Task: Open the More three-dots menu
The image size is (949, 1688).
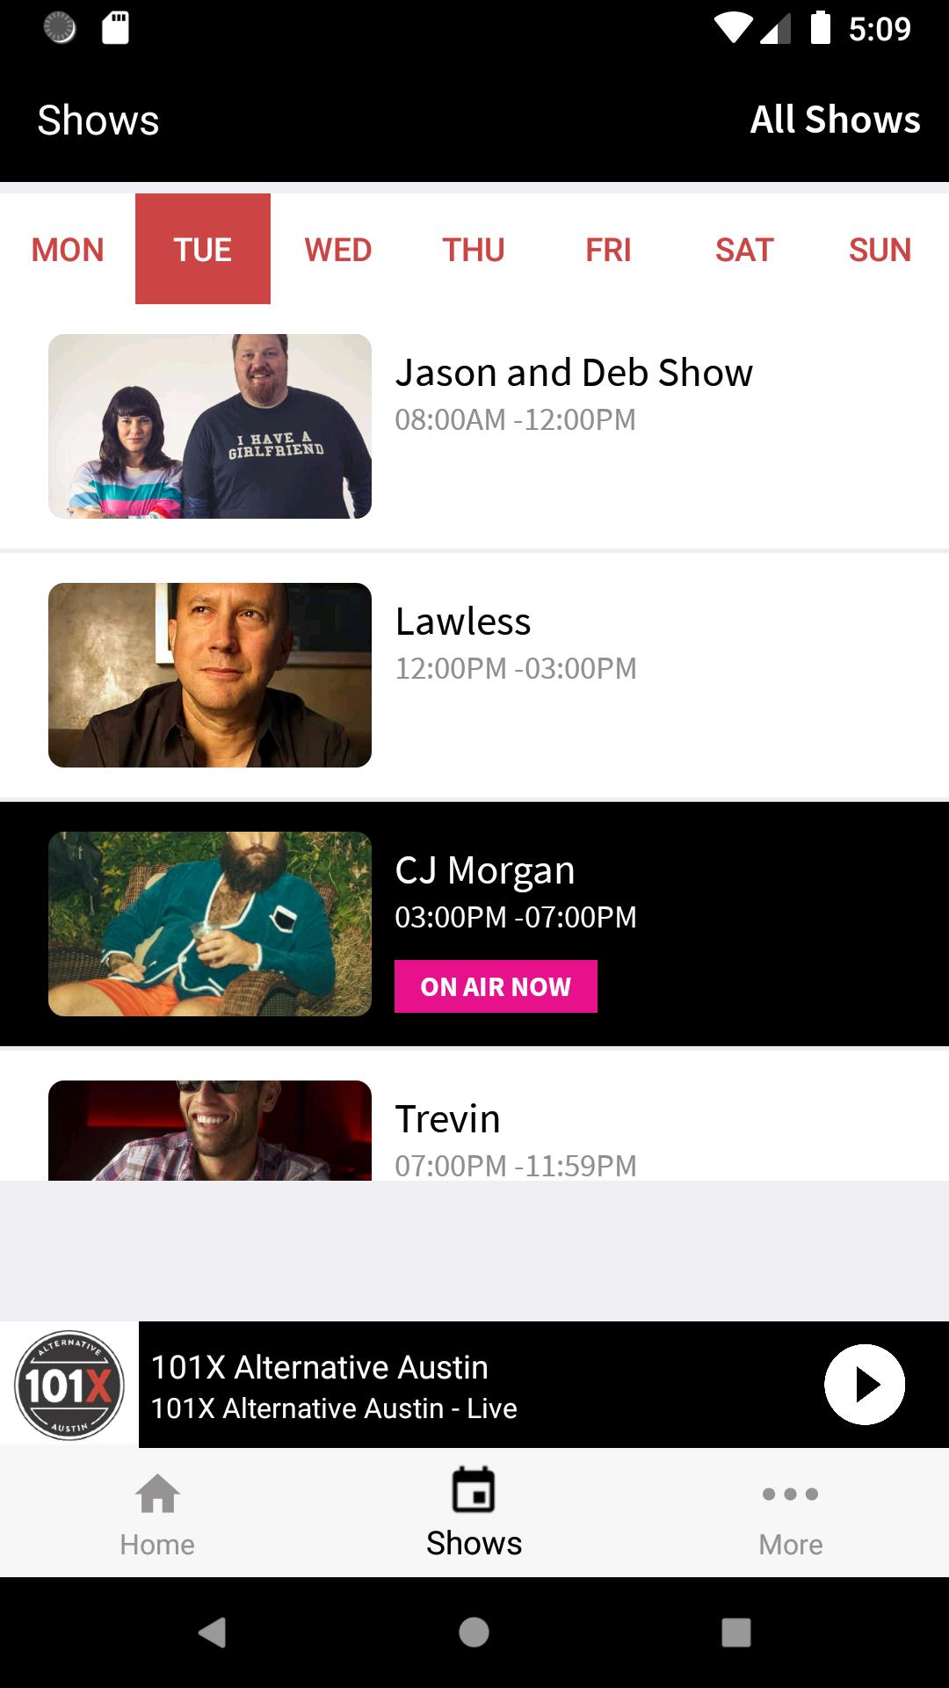Action: point(790,1494)
